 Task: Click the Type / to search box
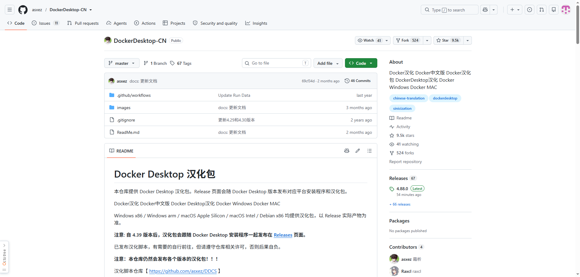coord(449,10)
